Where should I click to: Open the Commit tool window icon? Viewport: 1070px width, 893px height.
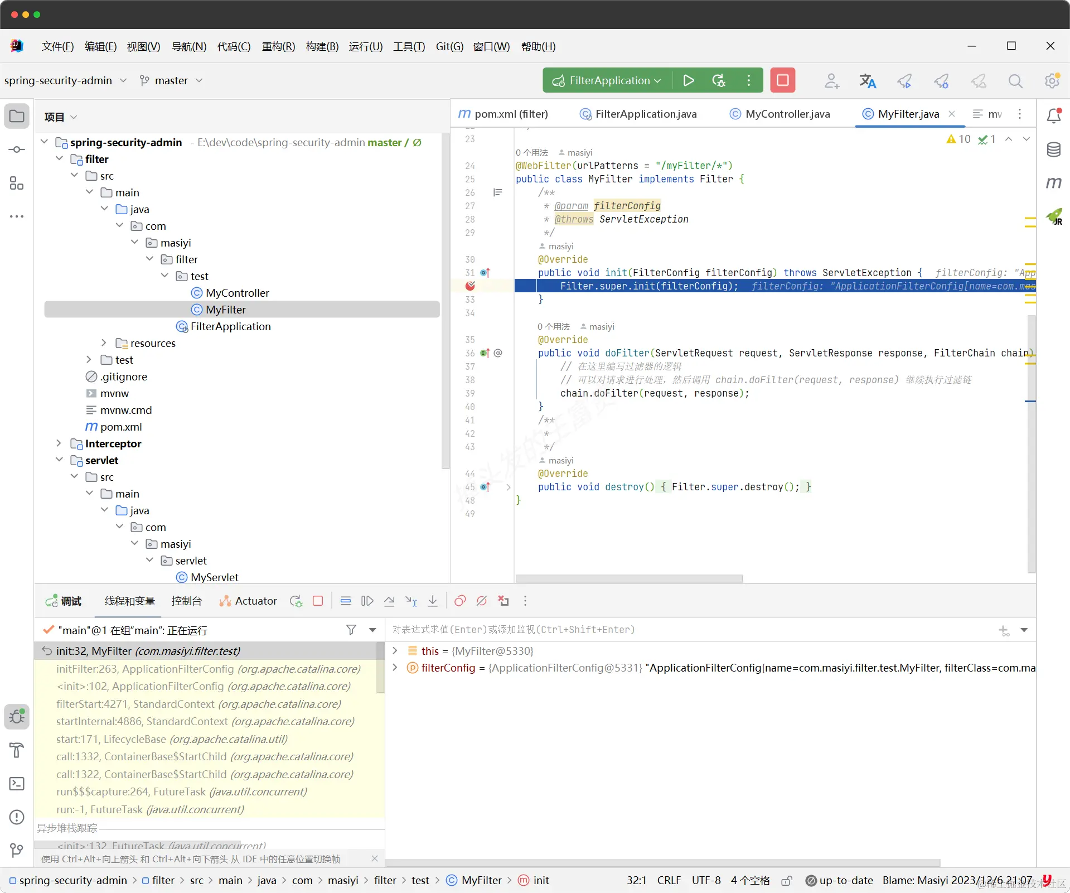coord(17,149)
